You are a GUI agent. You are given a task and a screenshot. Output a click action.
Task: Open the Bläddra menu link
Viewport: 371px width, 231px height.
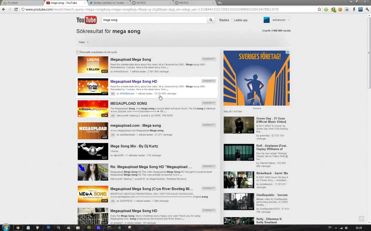pos(224,20)
